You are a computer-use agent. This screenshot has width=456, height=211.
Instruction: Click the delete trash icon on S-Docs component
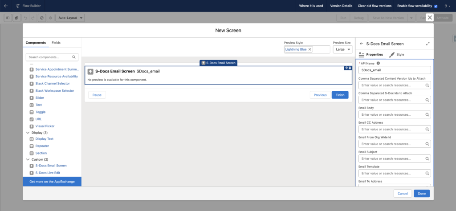350,68
